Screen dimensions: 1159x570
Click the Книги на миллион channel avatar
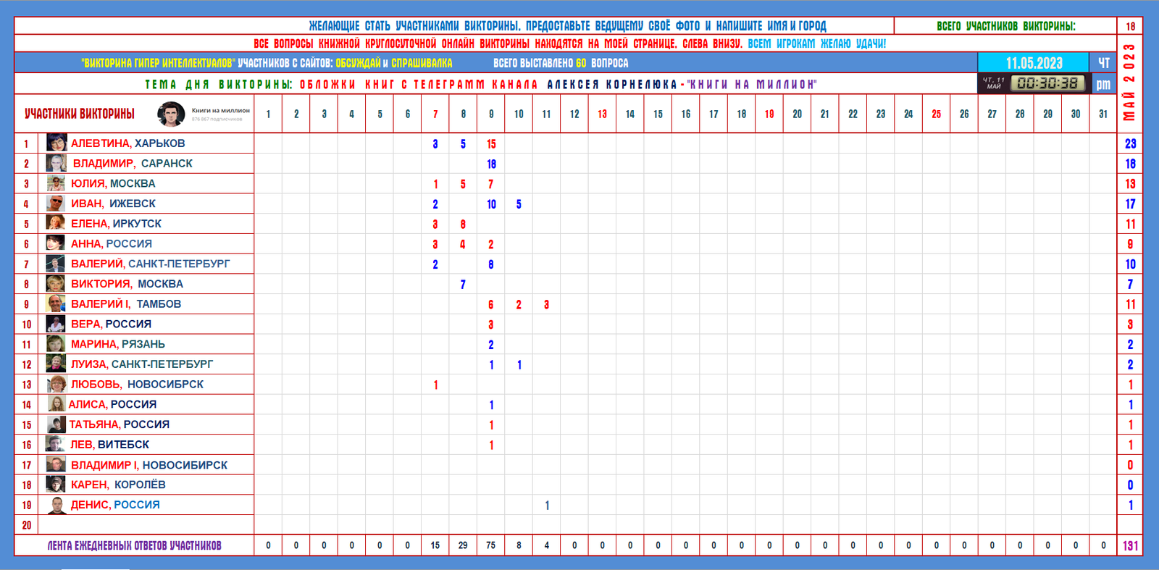point(171,114)
